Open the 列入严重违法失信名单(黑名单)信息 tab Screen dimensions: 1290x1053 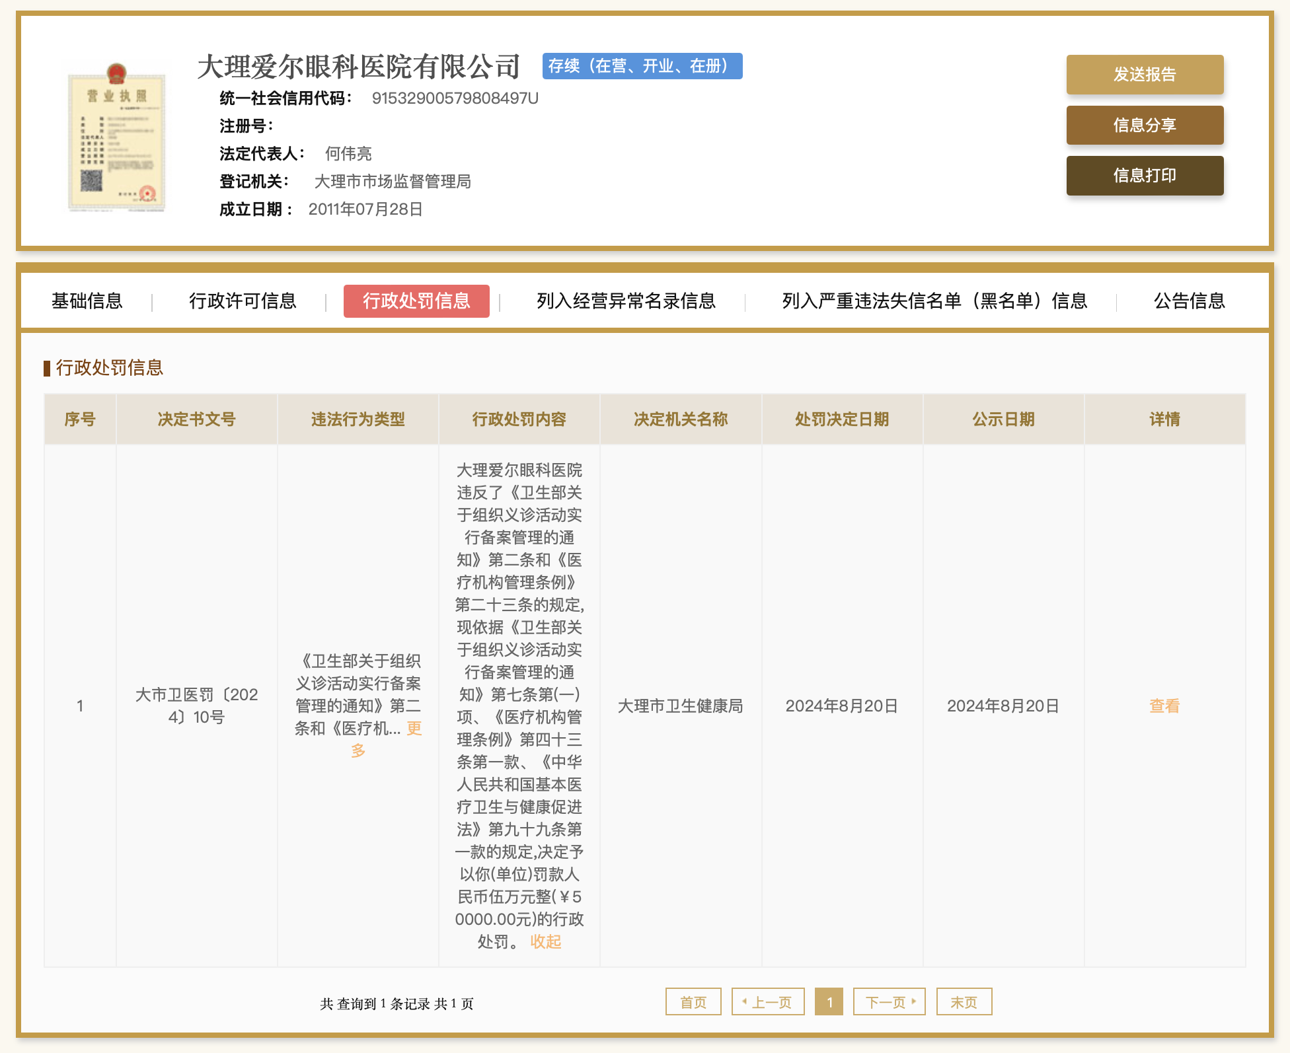pos(934,301)
